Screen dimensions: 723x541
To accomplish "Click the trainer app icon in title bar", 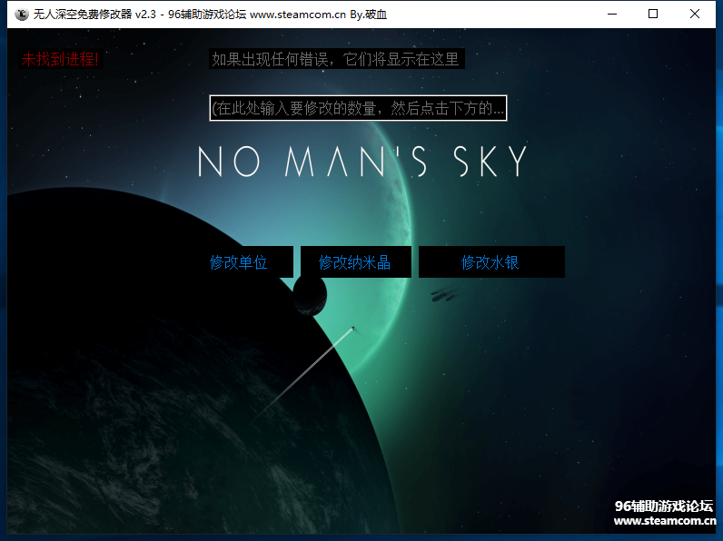I will [21, 14].
